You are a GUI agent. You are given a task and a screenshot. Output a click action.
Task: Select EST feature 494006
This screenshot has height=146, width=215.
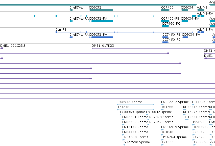(162, 145)
